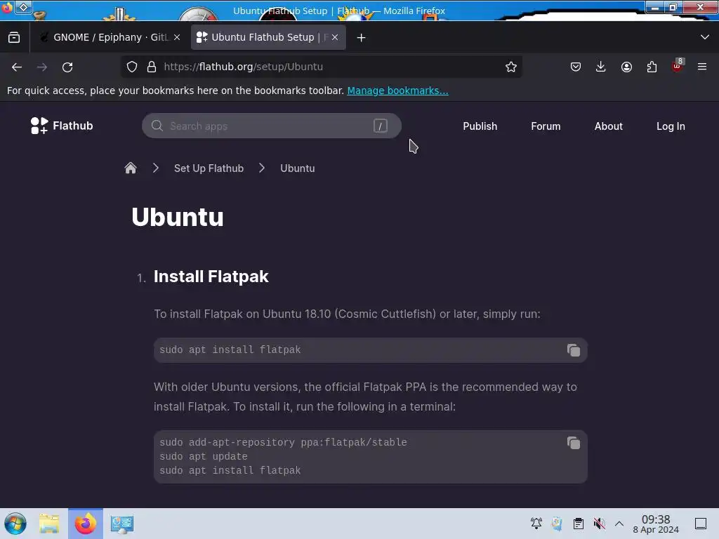Reload the current page
Image resolution: width=719 pixels, height=539 pixels.
click(67, 67)
